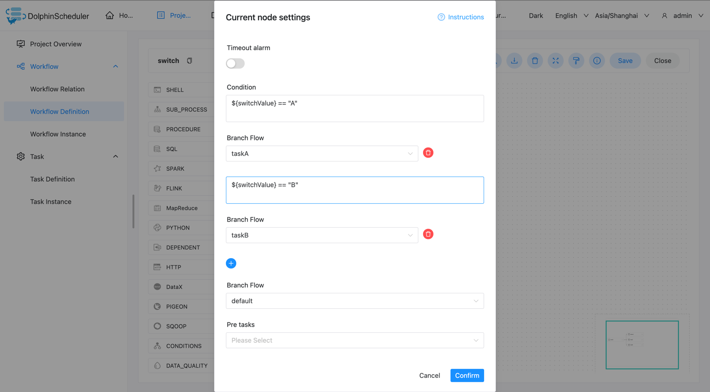710x392 pixels.
Task: Open the taskA Branch Flow dropdown
Action: [321, 153]
